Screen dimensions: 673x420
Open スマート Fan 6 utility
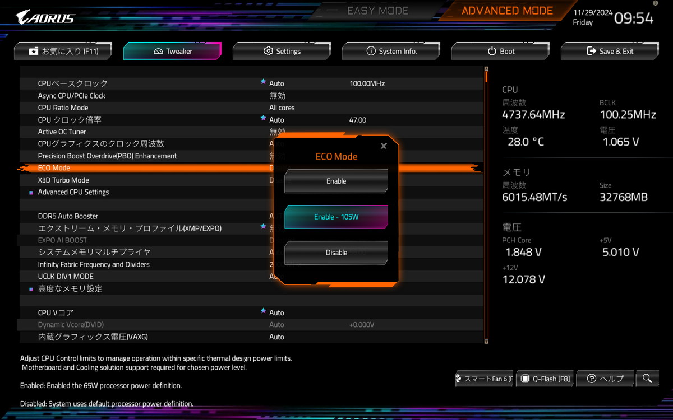(x=484, y=379)
